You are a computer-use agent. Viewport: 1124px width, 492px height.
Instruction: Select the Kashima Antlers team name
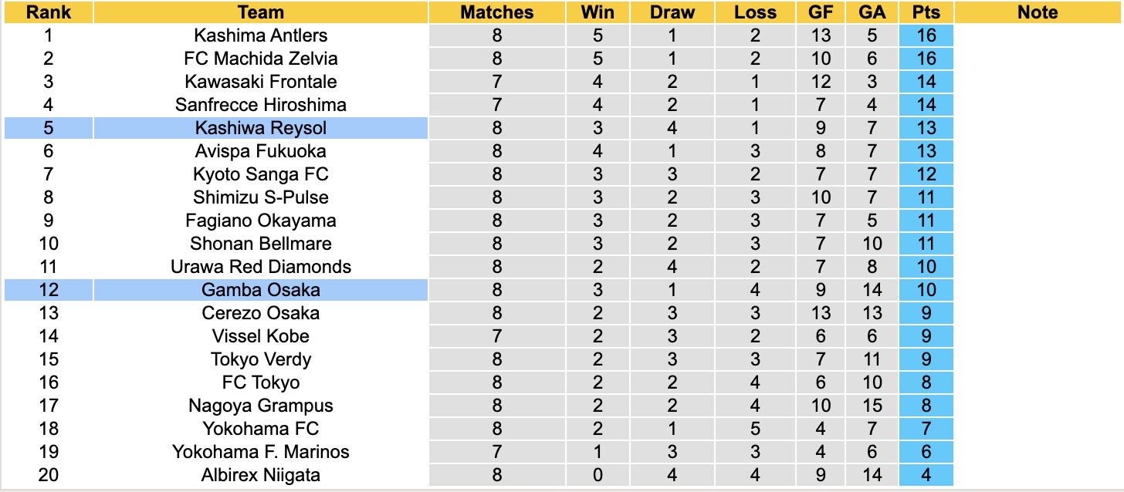261,35
